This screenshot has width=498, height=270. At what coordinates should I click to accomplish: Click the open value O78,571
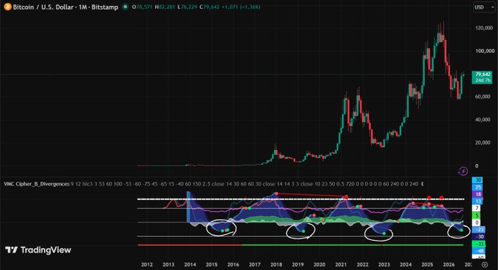pos(142,7)
